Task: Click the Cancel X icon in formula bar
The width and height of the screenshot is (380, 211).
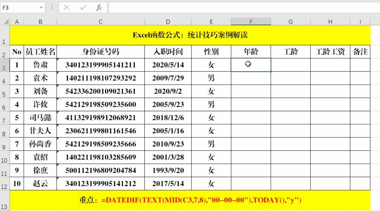Action: pyautogui.click(x=67, y=8)
